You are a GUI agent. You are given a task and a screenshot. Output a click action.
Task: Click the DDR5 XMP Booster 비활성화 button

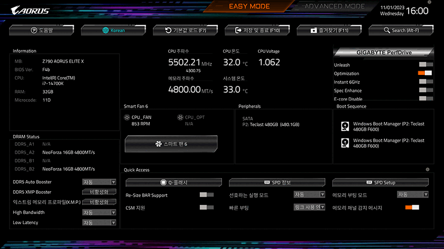pos(99,192)
